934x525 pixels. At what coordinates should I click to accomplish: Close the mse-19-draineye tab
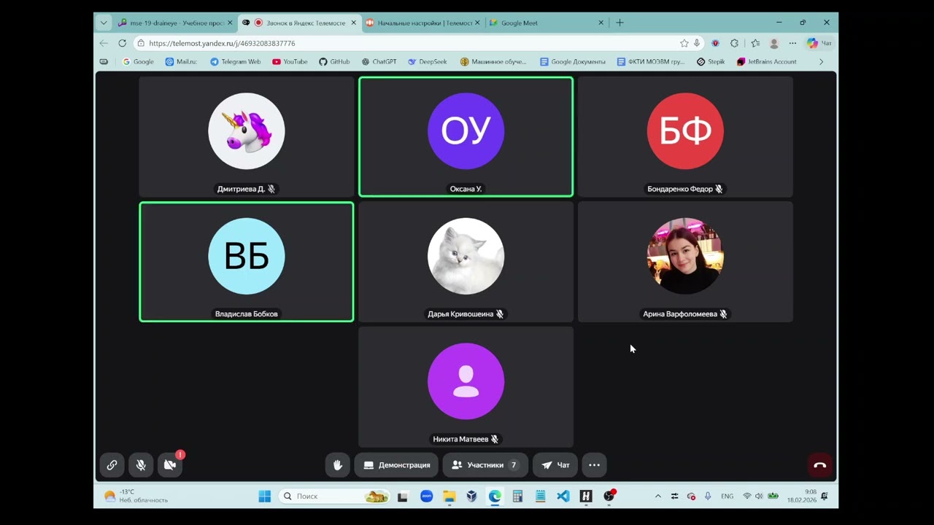pos(230,23)
